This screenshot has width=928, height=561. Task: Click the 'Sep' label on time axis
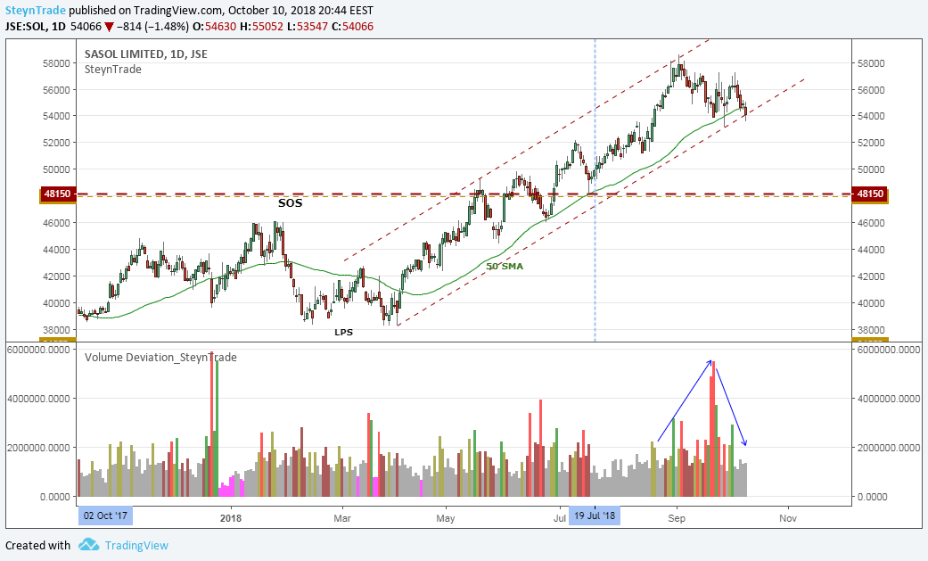[677, 518]
